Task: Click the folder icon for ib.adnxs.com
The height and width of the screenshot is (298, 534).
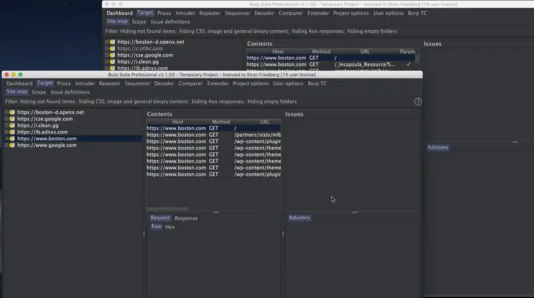Action: coord(12,132)
